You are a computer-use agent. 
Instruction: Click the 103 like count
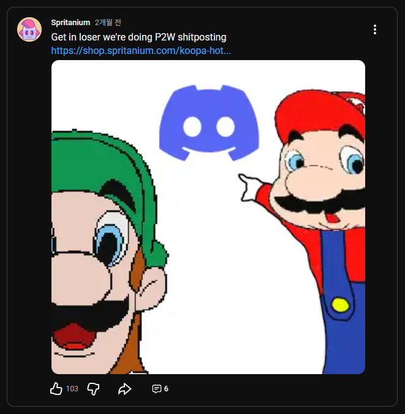pos(72,389)
